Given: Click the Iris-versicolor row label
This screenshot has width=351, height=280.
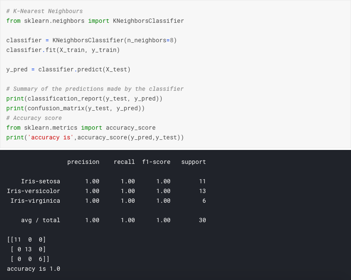Looking at the screenshot, I should point(33,191).
